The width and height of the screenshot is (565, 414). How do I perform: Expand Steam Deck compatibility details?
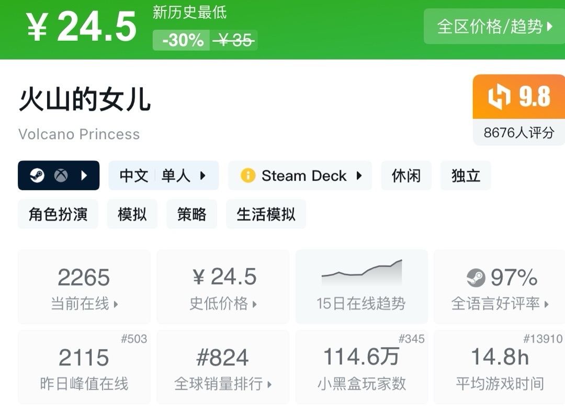(x=300, y=176)
